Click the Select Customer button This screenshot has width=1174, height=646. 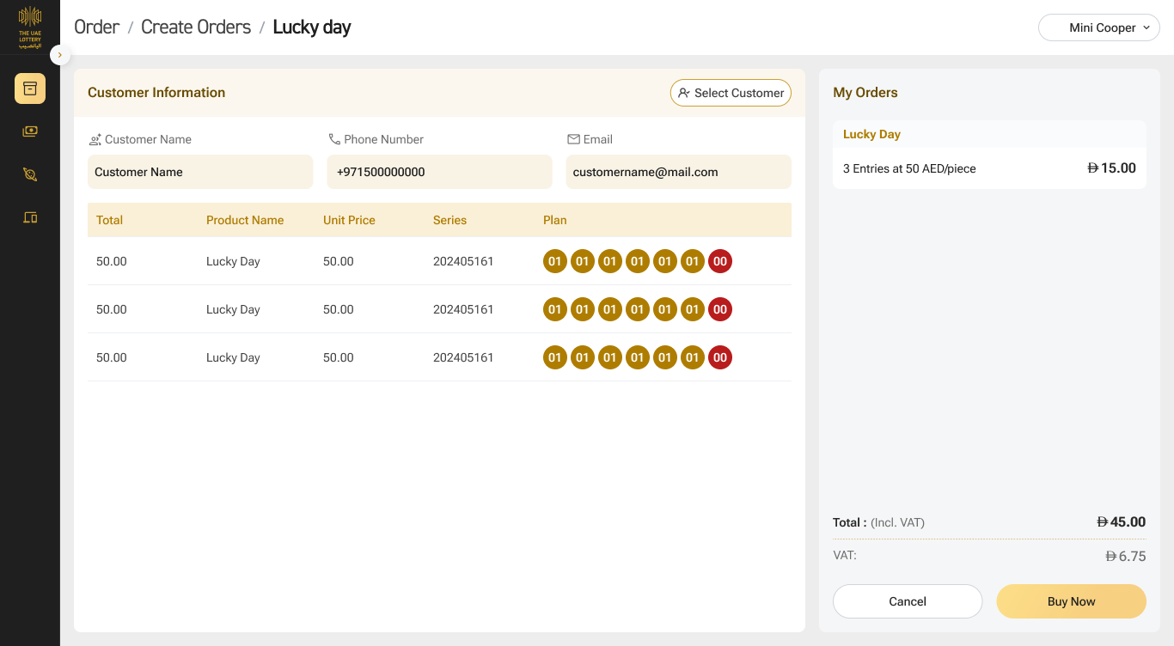(731, 93)
